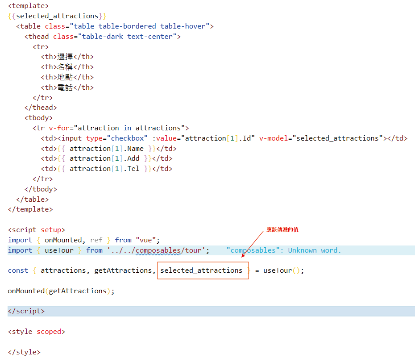This screenshot has height=362, width=415.
Task: Click "table table-bordered table-hover" class string
Action: [x=140, y=26]
